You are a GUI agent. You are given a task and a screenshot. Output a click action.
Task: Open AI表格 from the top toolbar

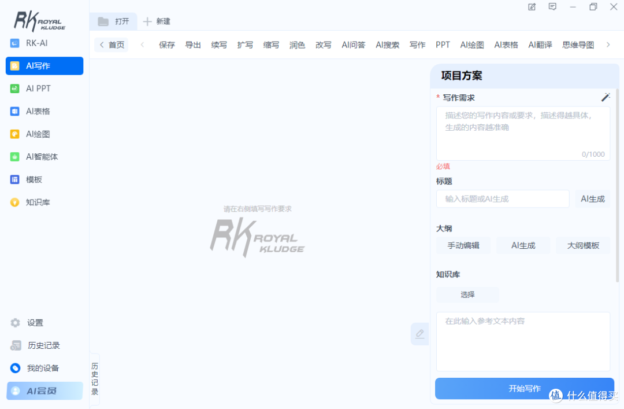pos(506,45)
